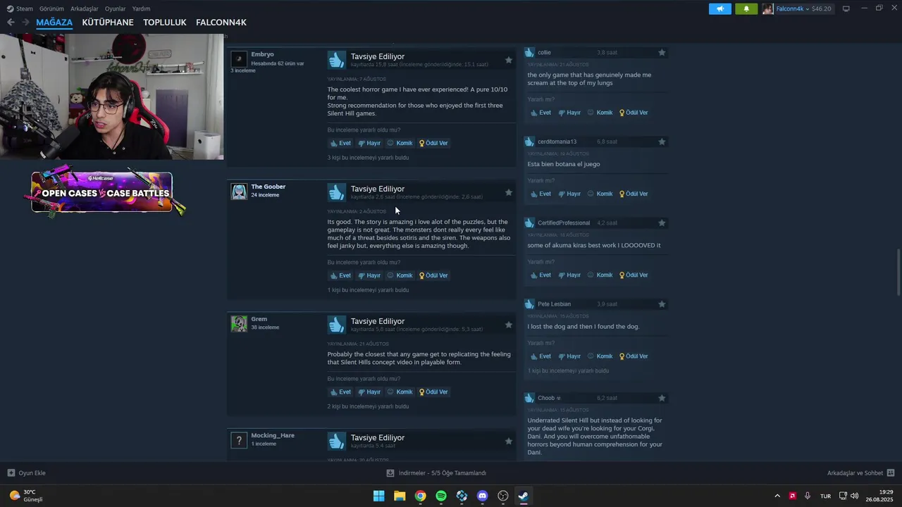Click the Big Picture mode monitor icon

pyautogui.click(x=846, y=8)
